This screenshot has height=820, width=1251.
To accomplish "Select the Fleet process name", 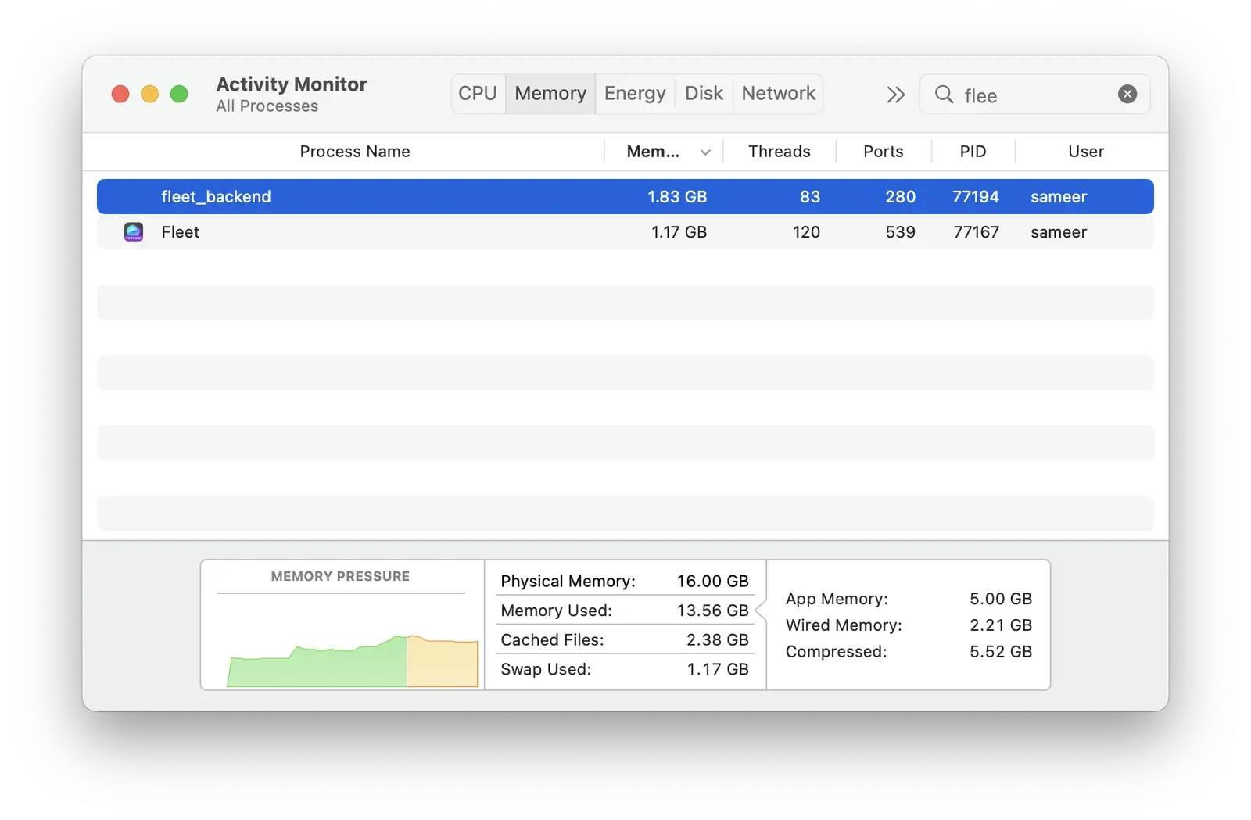I will tap(181, 232).
